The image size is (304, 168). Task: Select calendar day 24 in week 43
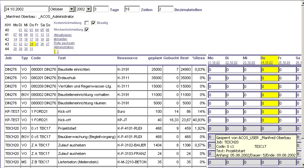[31, 44]
